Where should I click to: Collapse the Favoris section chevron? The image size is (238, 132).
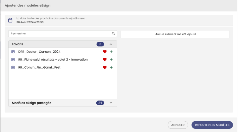tap(111, 44)
